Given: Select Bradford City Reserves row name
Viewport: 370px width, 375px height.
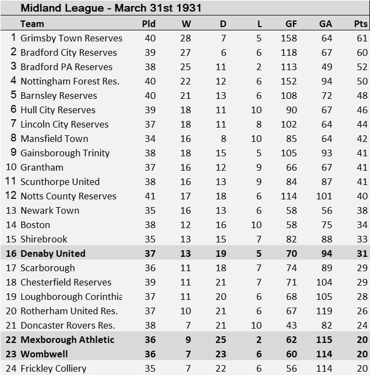Looking at the screenshot, I should coord(68,52).
